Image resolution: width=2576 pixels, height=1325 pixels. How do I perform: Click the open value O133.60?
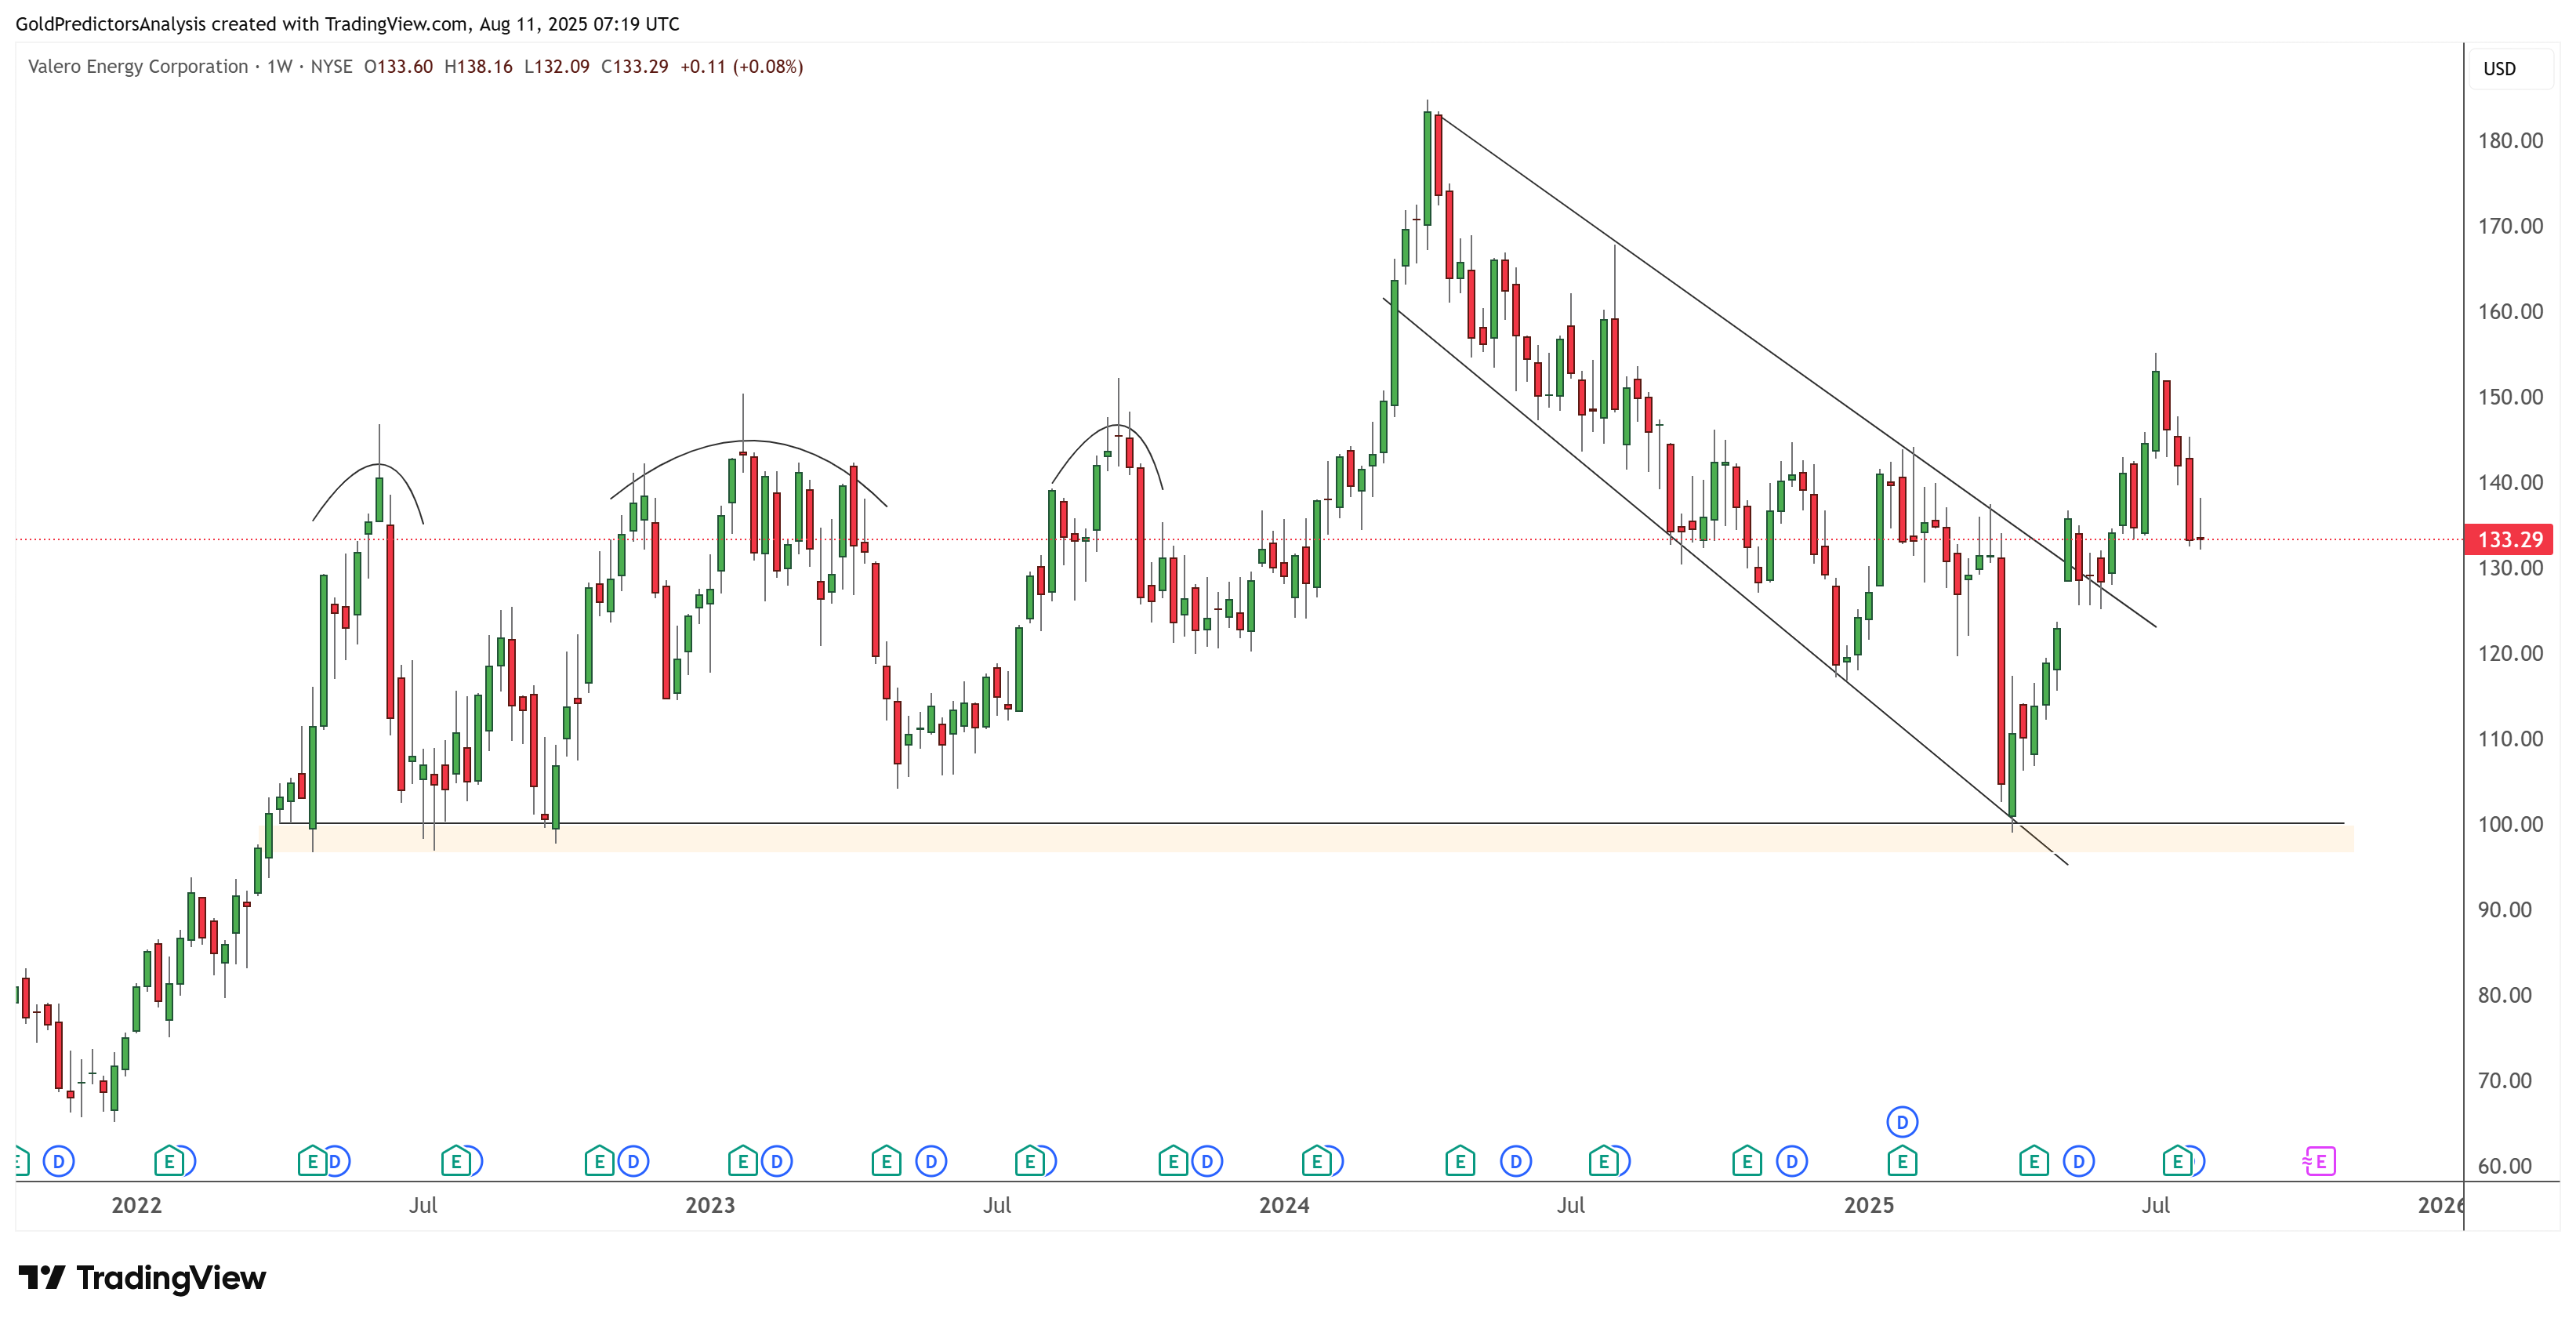tap(398, 66)
